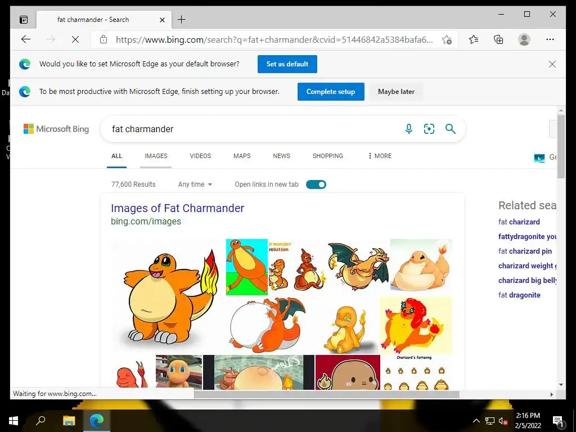Viewport: 576px width, 432px height.
Task: Switch to the VIDEOS tab
Action: click(x=200, y=156)
